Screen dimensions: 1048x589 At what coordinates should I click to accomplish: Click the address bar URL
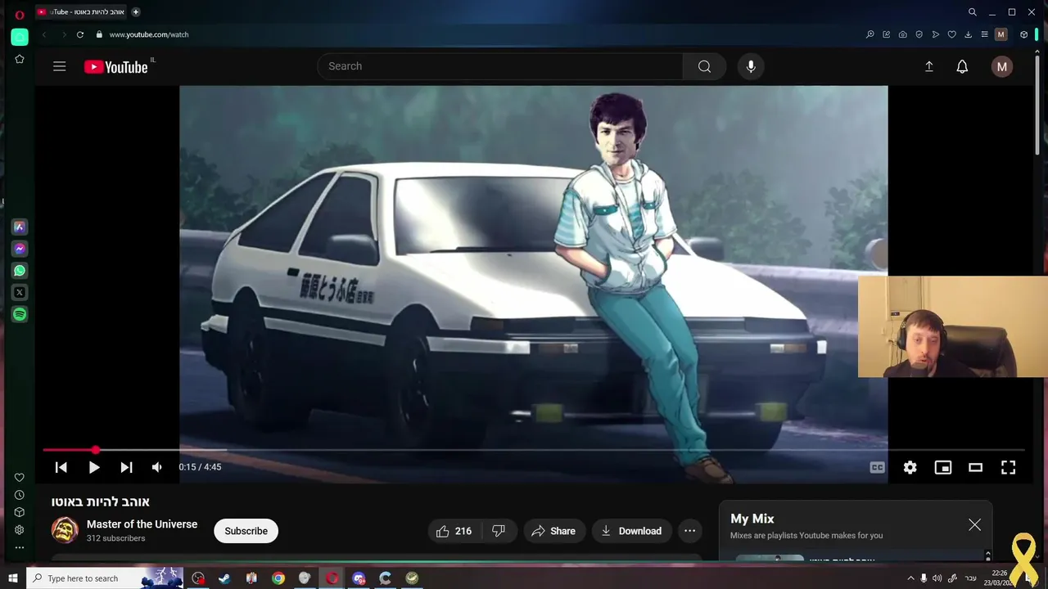tap(149, 34)
